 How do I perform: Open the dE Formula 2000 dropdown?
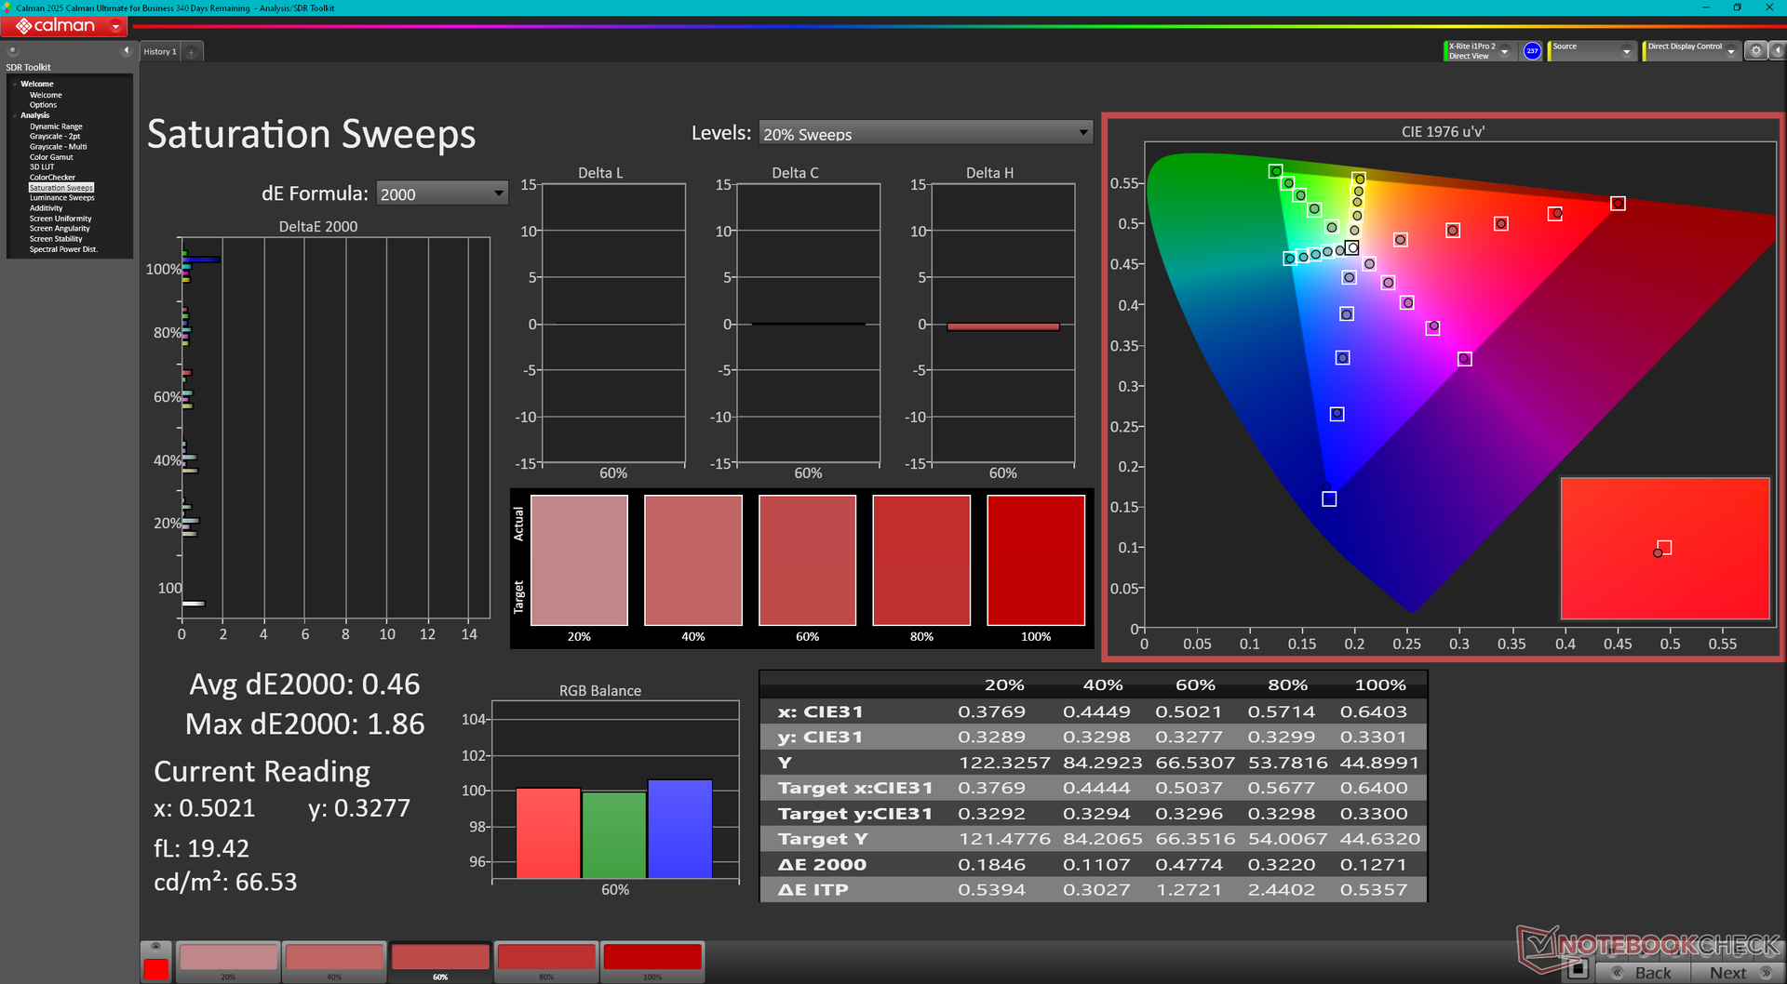[442, 193]
